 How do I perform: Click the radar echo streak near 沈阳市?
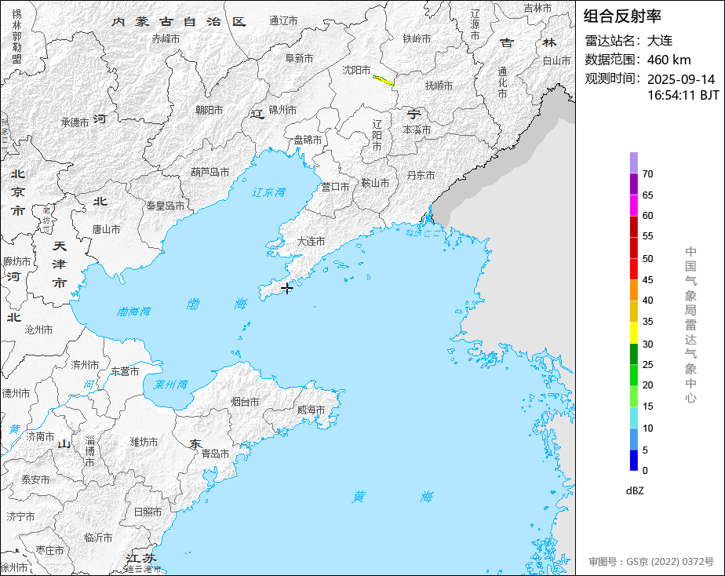[384, 81]
